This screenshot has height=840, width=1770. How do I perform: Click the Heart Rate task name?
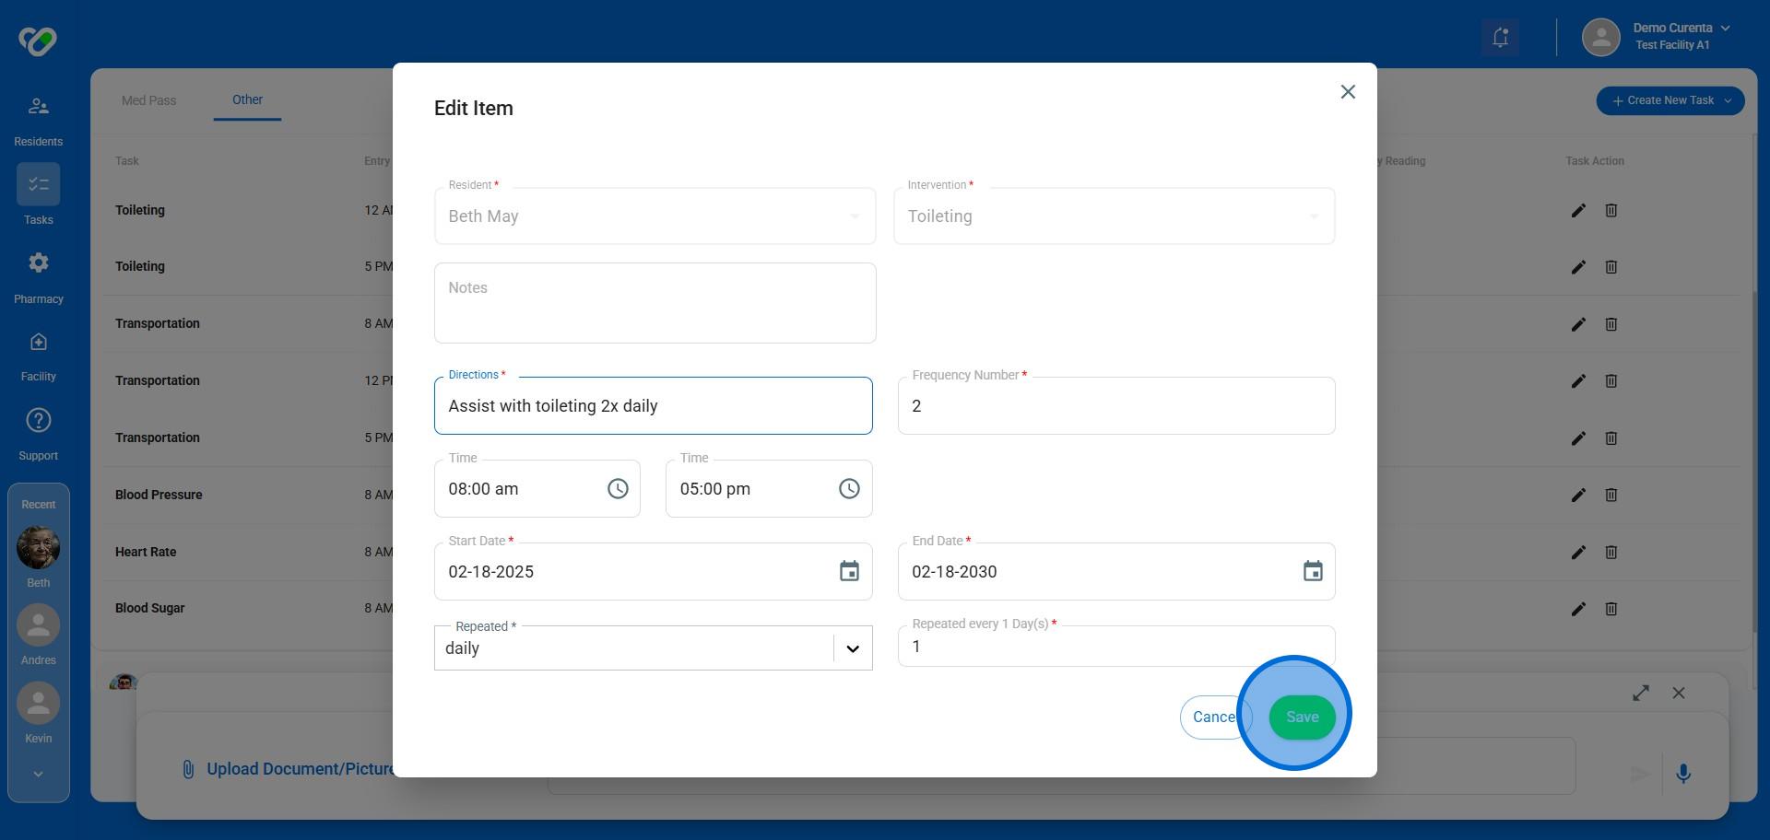tap(146, 552)
